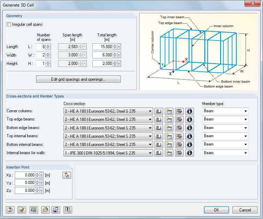Screen dimensions: 263x219
Task: Create new cross-section for Corner columns
Action: [169, 111]
